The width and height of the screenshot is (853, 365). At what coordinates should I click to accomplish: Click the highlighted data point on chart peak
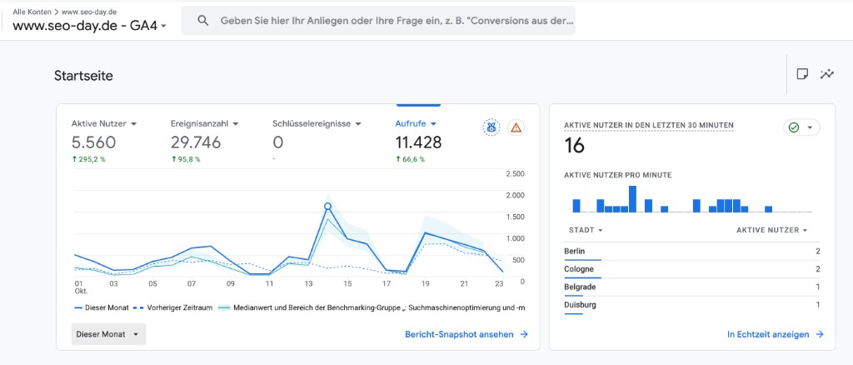(x=327, y=206)
